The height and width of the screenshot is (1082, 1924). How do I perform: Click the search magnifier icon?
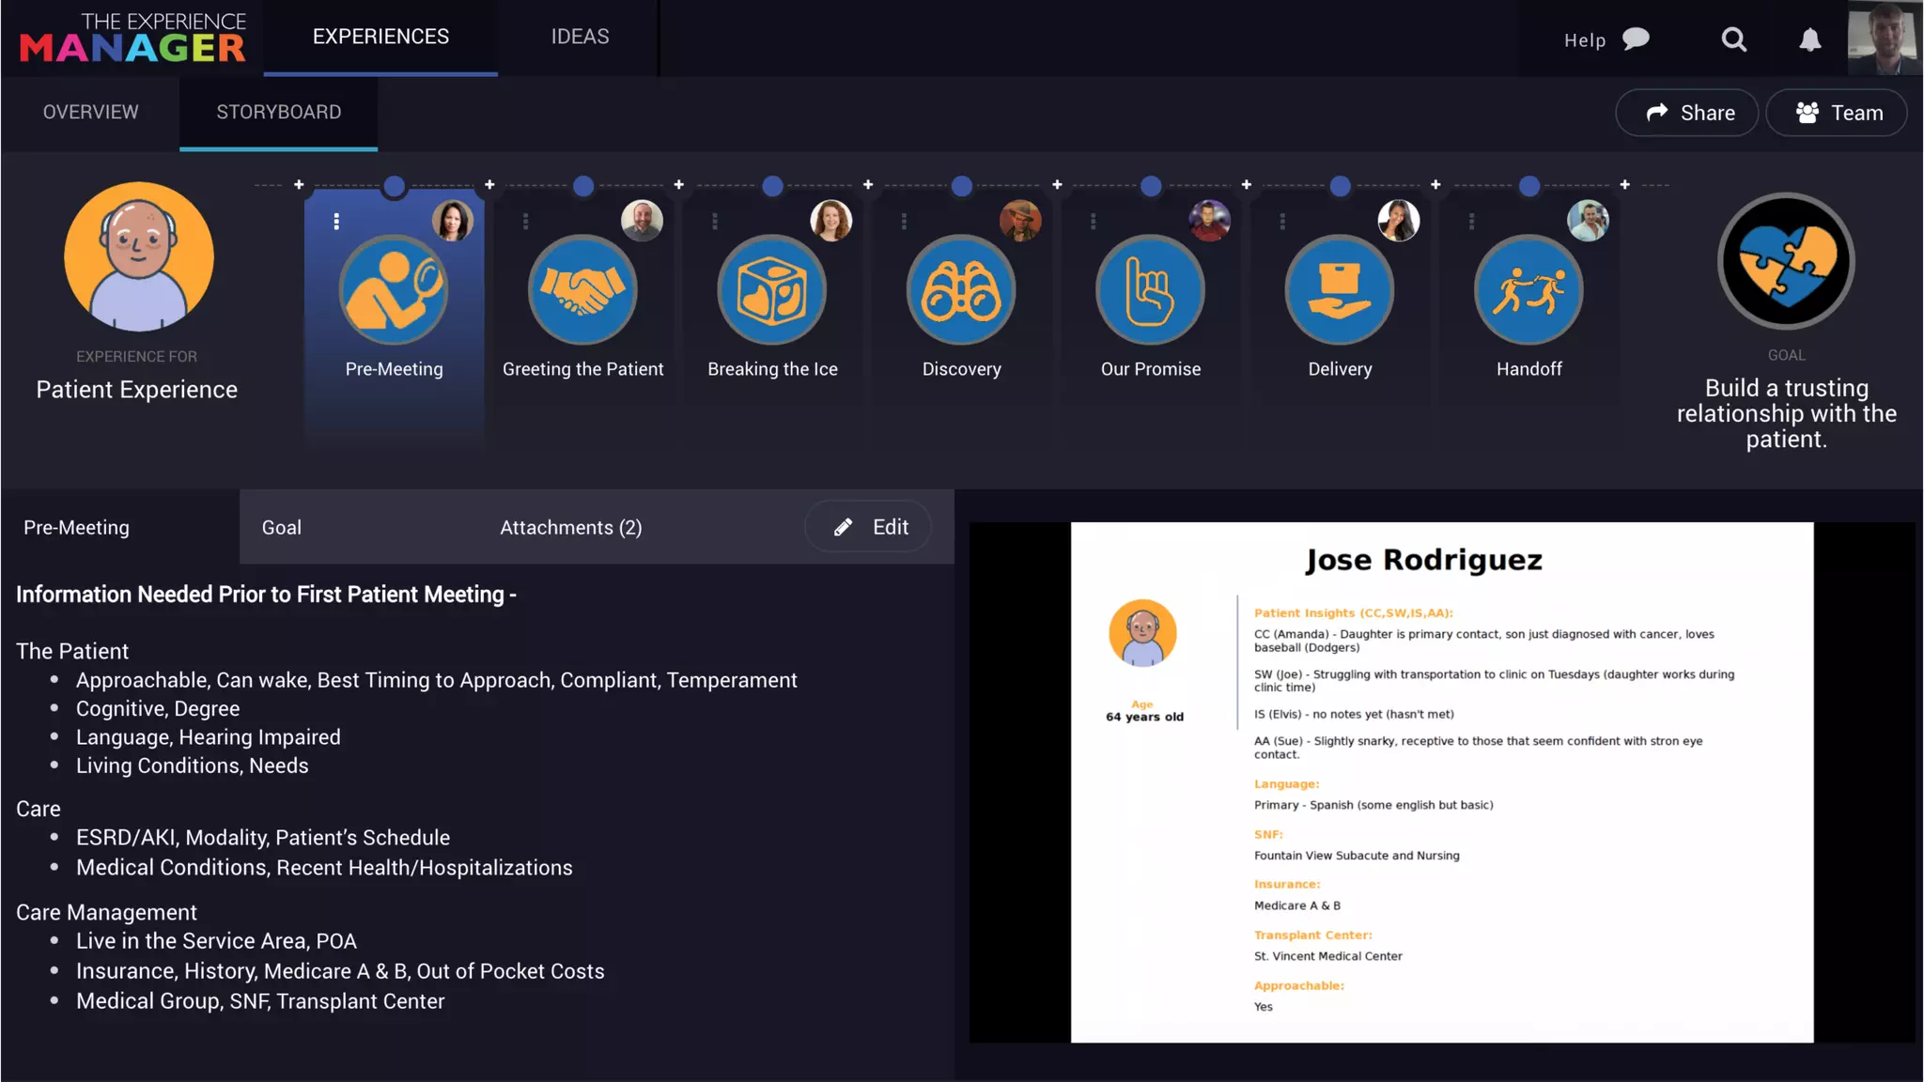(1733, 39)
